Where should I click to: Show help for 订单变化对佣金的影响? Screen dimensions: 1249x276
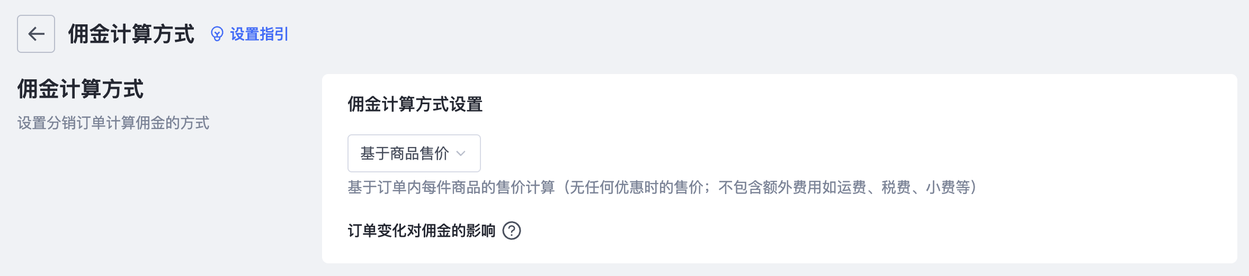(x=512, y=231)
